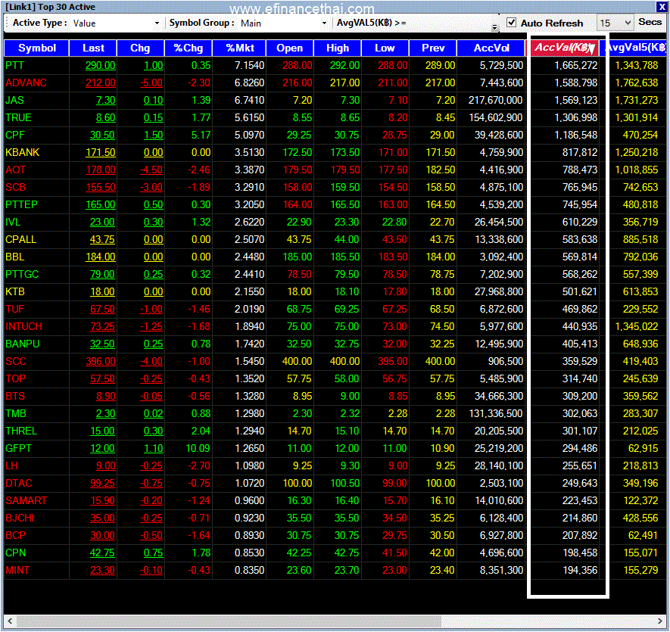Open the AvgVAL5 filter stepper field
Image resolution: width=670 pixels, height=632 pixels.
pos(495,28)
